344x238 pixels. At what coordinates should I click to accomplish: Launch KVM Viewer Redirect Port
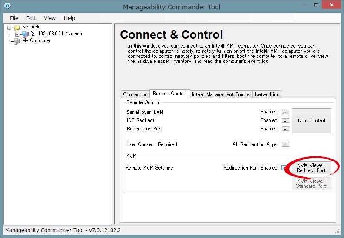[x=311, y=168]
